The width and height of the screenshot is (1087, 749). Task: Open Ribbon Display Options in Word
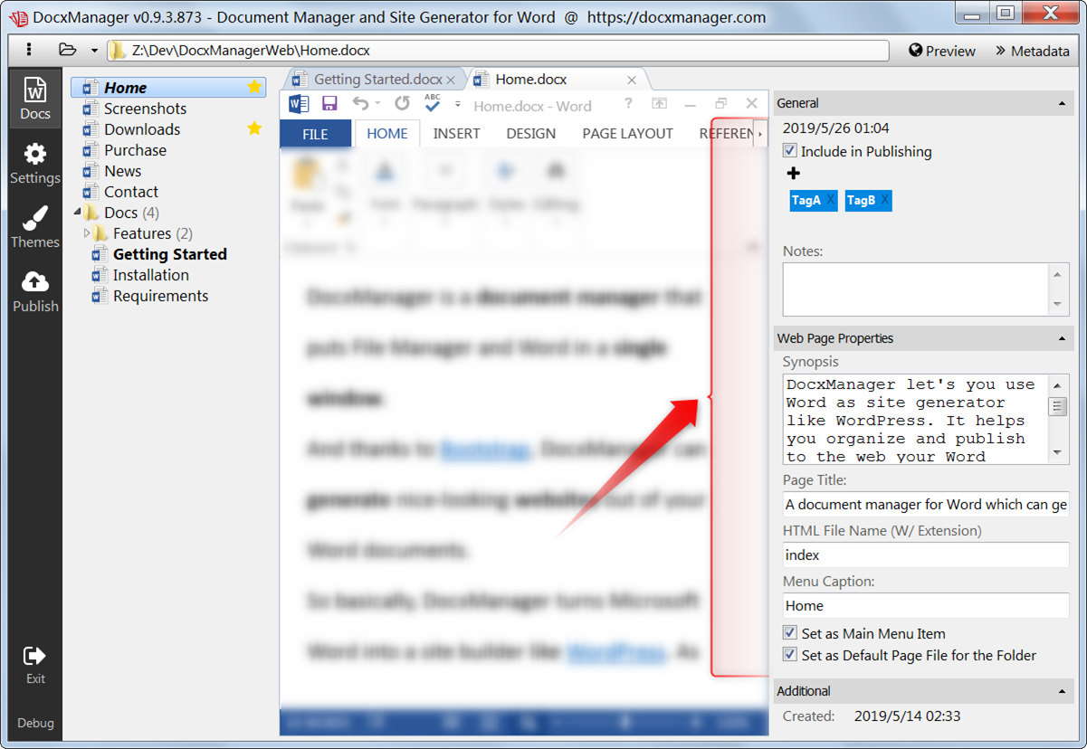tap(661, 104)
